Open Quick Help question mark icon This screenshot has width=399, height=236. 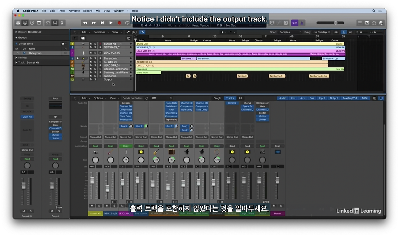pyautogui.click(x=32, y=23)
